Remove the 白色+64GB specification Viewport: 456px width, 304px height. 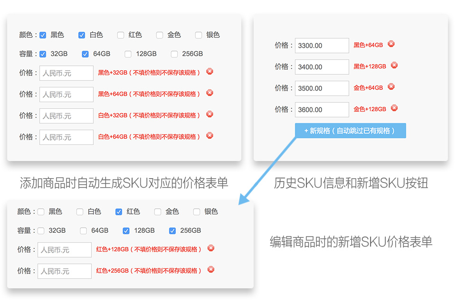[x=209, y=136]
